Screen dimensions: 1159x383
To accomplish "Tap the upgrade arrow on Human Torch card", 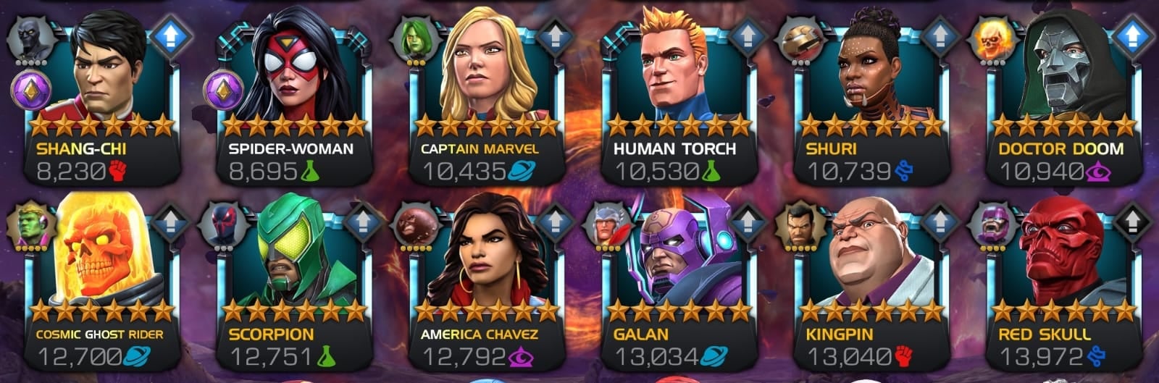I will pyautogui.click(x=748, y=37).
